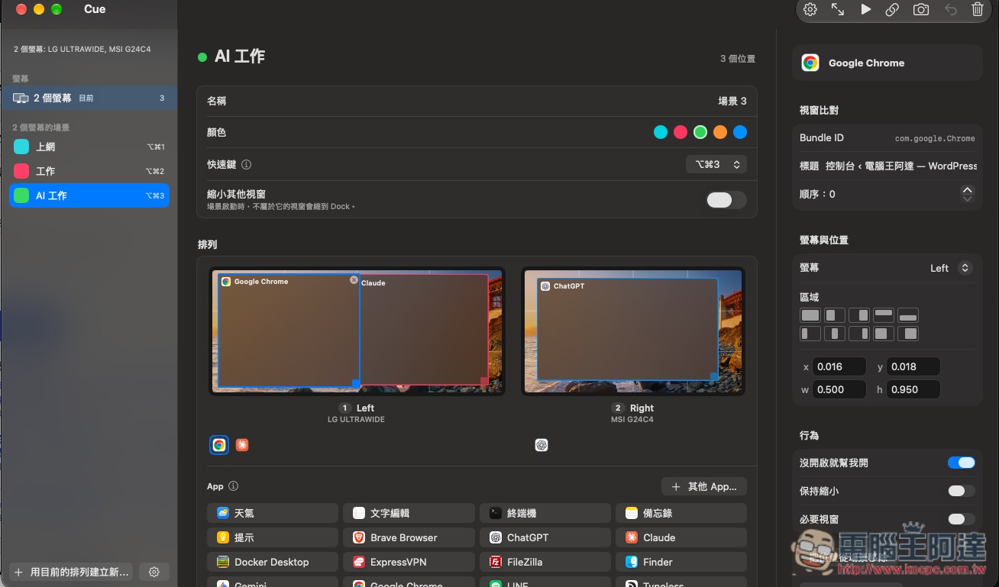
Task: Remove the Google Chrome window from the layout
Action: point(354,280)
